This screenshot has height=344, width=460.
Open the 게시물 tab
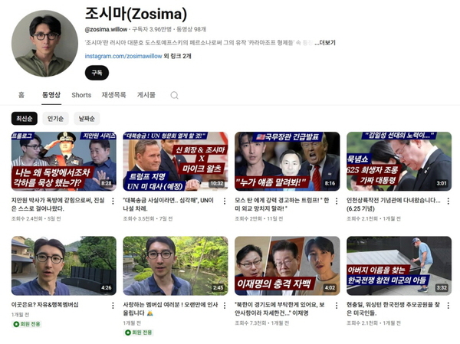(146, 95)
